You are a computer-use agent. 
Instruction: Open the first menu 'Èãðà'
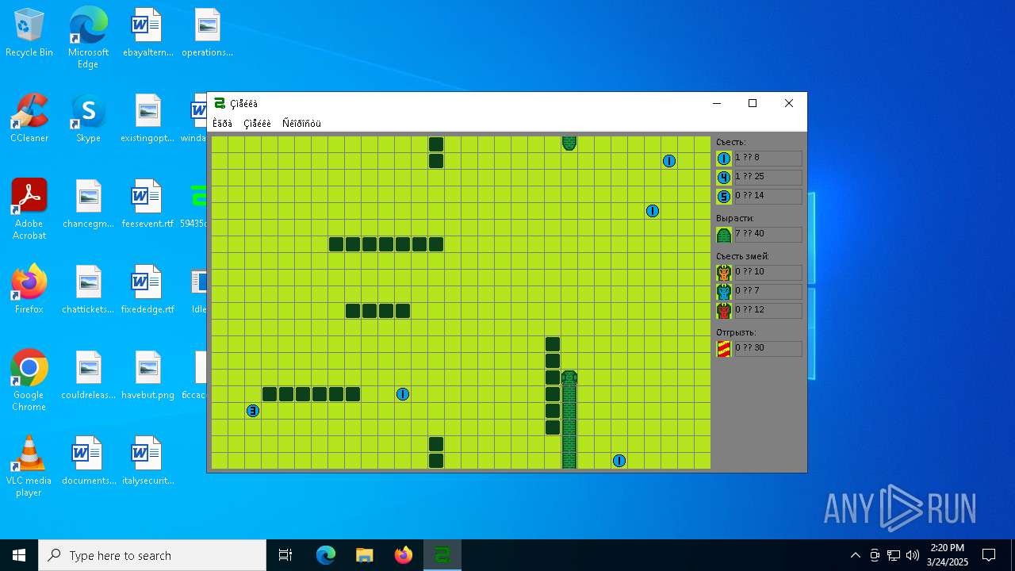222,123
